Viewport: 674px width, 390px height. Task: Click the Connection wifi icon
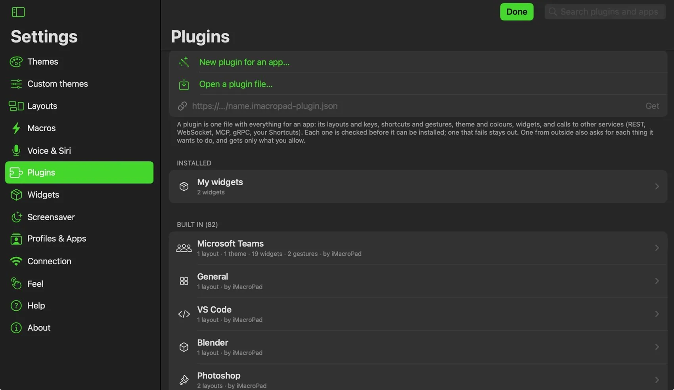click(16, 261)
